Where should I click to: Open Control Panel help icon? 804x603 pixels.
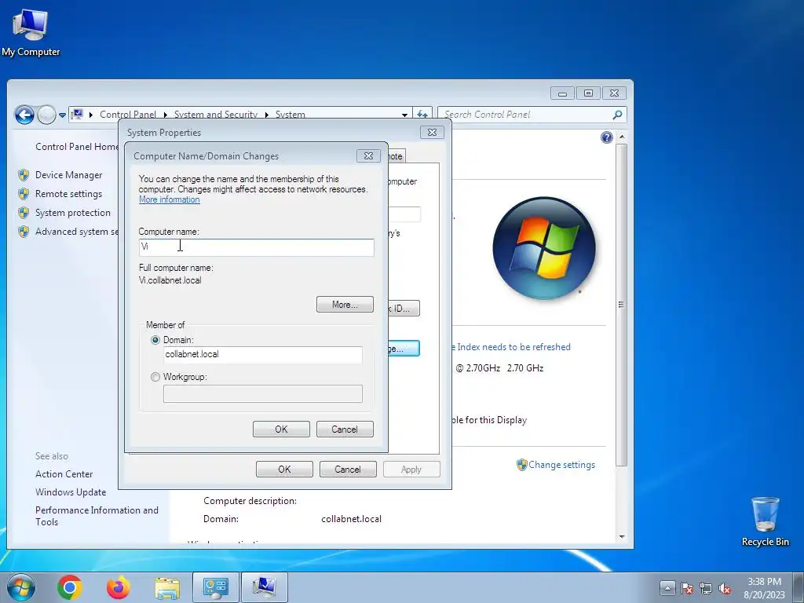tap(607, 137)
